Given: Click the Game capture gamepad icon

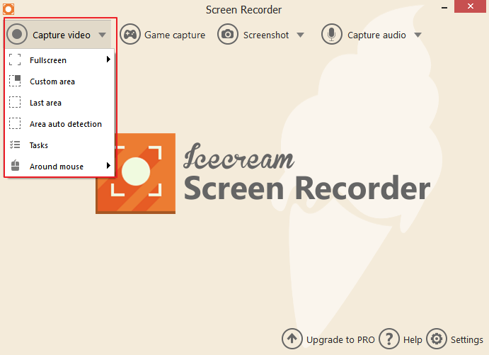Looking at the screenshot, I should coord(130,34).
